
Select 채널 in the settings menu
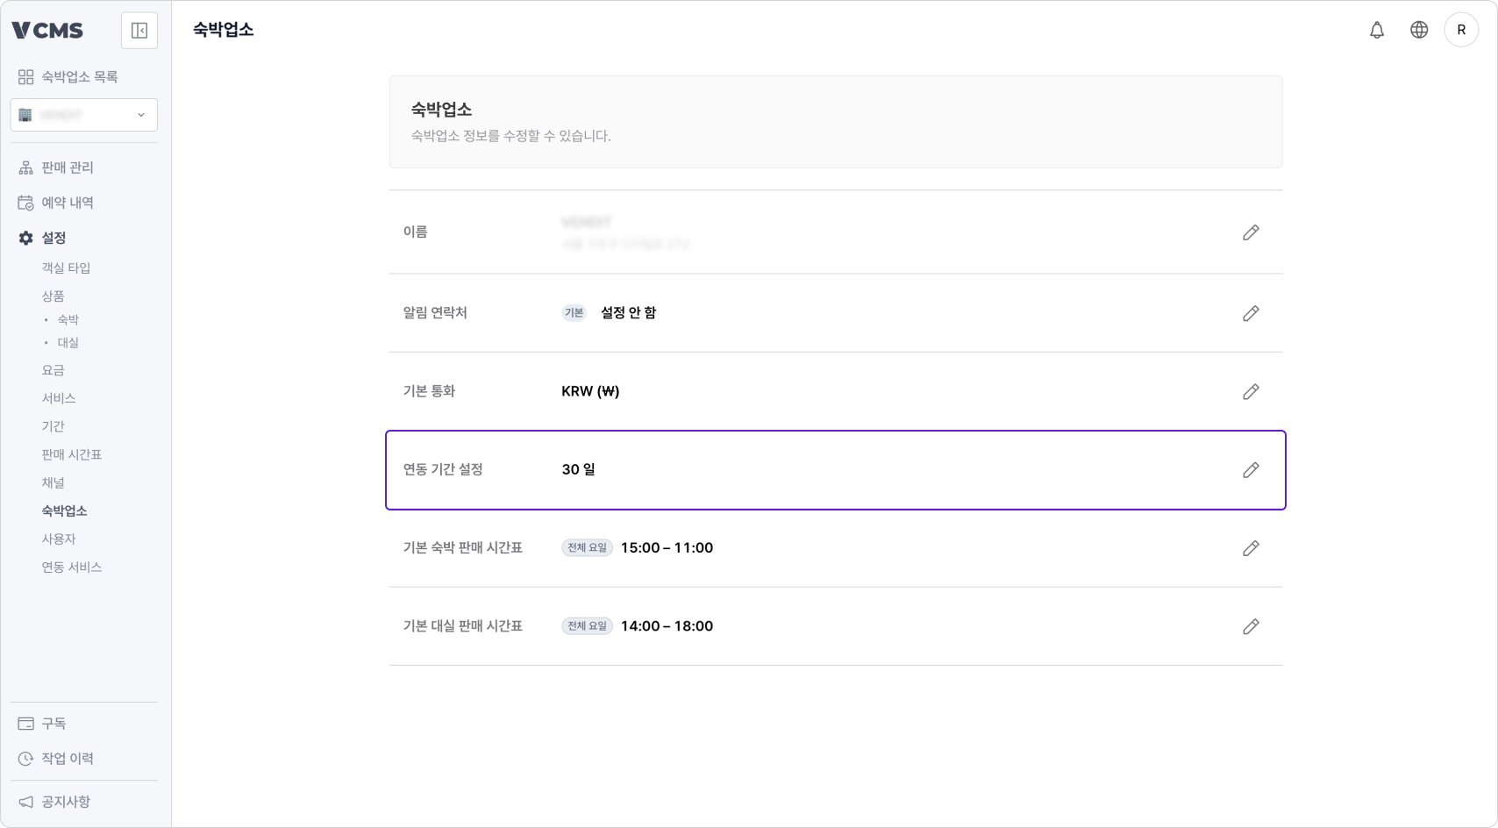[53, 482]
